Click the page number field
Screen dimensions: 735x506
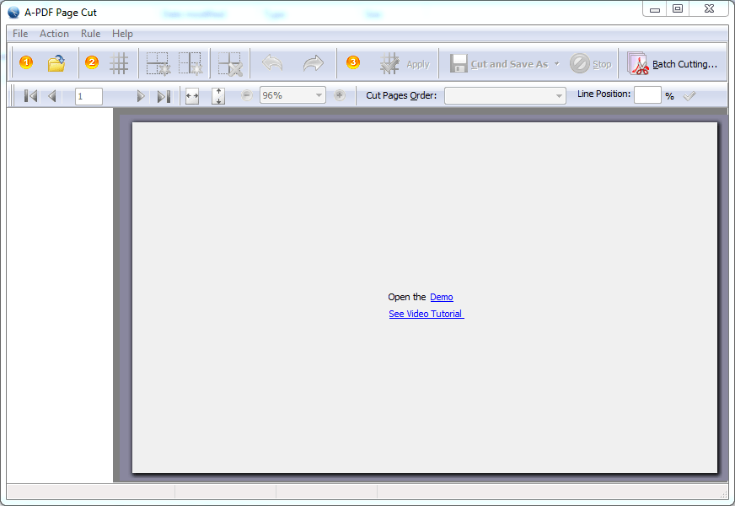(89, 96)
